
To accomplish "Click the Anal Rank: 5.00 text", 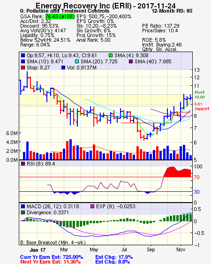I will pos(93,40).
